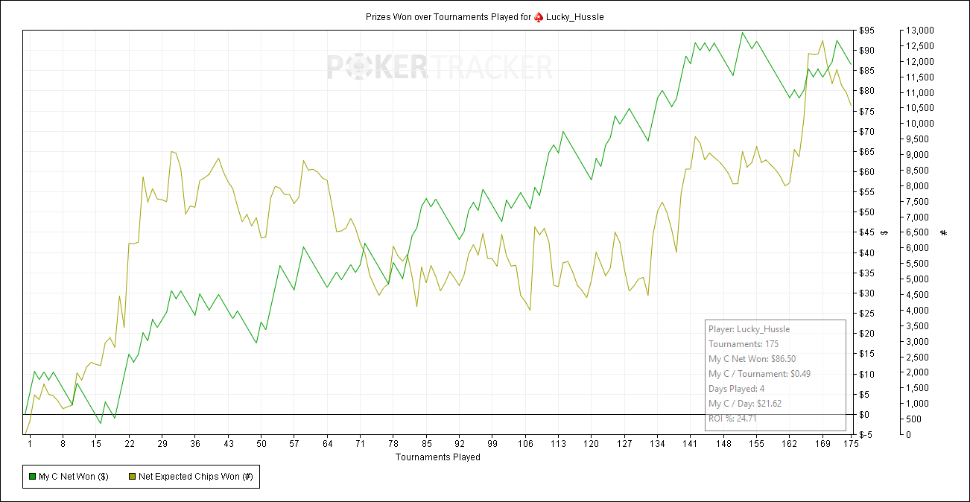Click the '$0' dollar axis label

pyautogui.click(x=864, y=415)
